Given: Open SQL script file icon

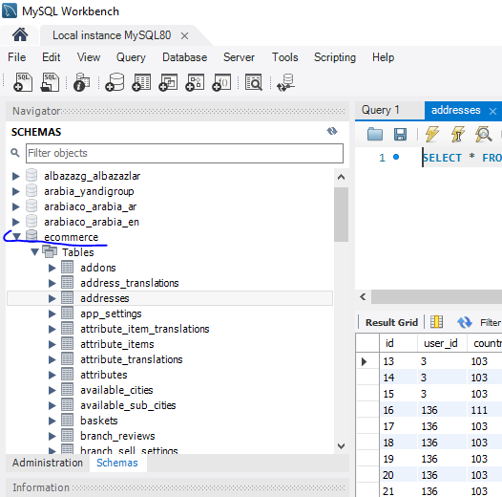Looking at the screenshot, I should point(51,82).
